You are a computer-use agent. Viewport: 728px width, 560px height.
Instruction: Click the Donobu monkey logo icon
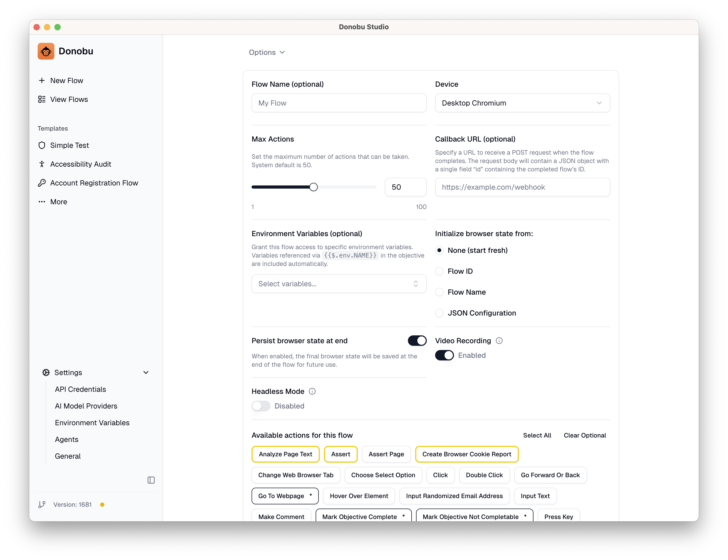[x=46, y=51]
